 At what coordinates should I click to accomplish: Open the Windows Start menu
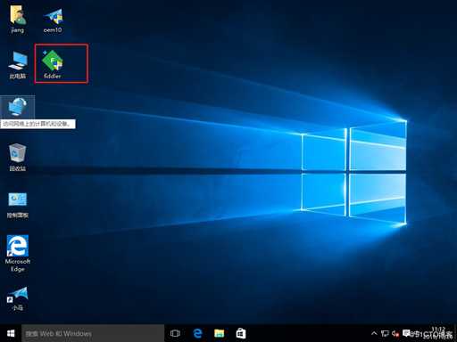click(11, 333)
